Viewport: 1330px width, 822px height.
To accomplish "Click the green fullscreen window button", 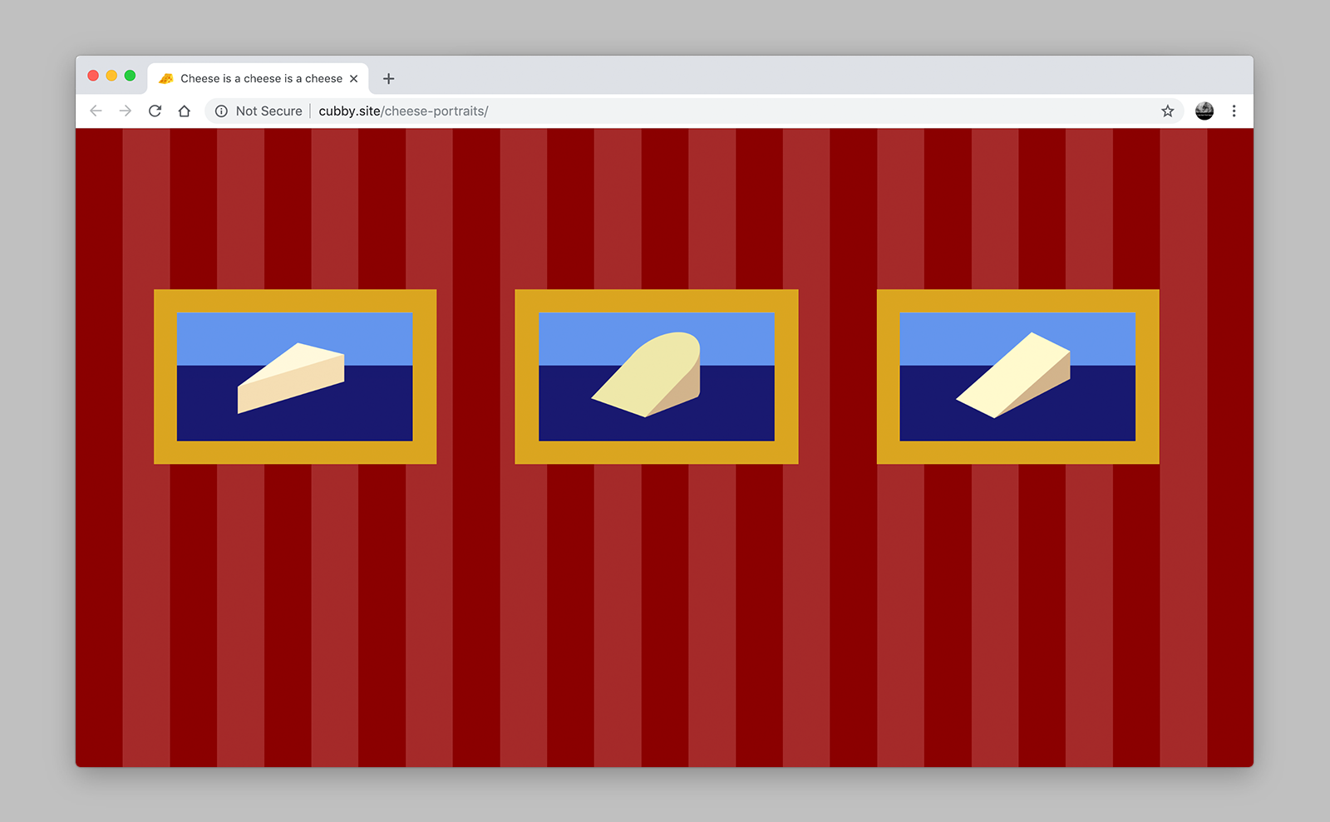I will point(130,76).
